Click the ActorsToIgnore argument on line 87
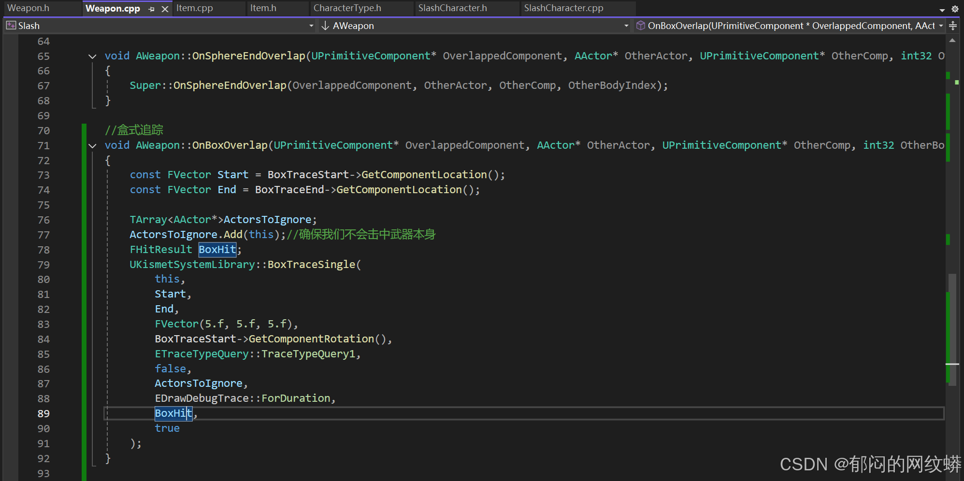 point(199,383)
